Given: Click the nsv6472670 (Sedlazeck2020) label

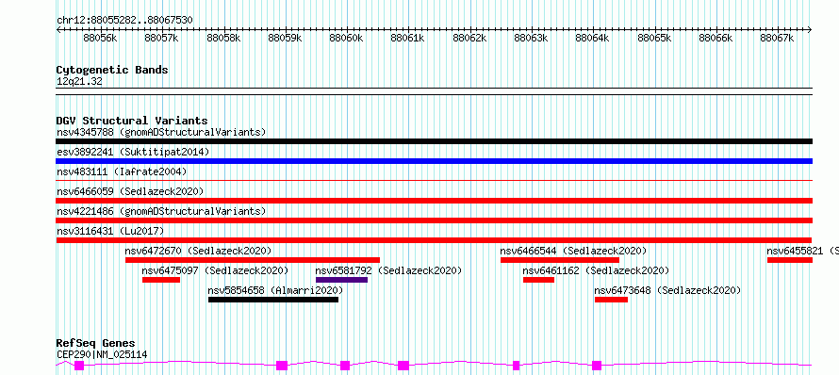Looking at the screenshot, I should (199, 251).
